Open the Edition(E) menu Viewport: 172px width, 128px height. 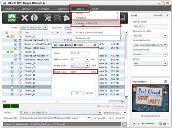26,9
